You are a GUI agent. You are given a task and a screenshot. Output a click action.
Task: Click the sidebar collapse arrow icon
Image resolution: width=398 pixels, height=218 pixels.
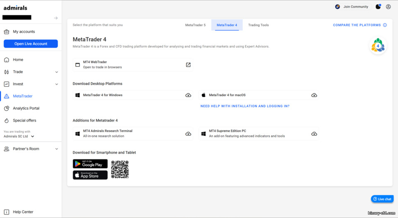(56, 18)
